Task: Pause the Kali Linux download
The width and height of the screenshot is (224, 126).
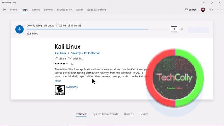Action: click(174, 29)
